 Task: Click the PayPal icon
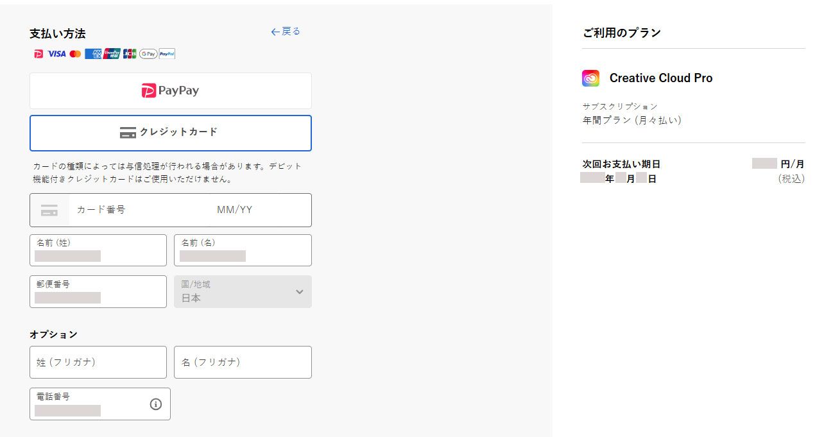166,54
